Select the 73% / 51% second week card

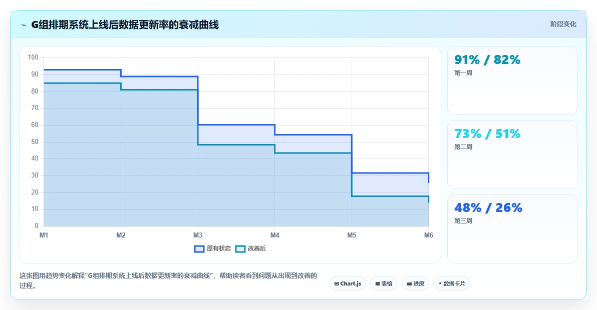click(x=512, y=154)
